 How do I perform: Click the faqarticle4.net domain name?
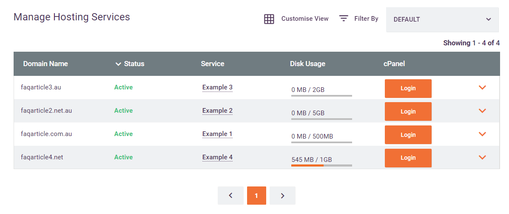(x=42, y=157)
